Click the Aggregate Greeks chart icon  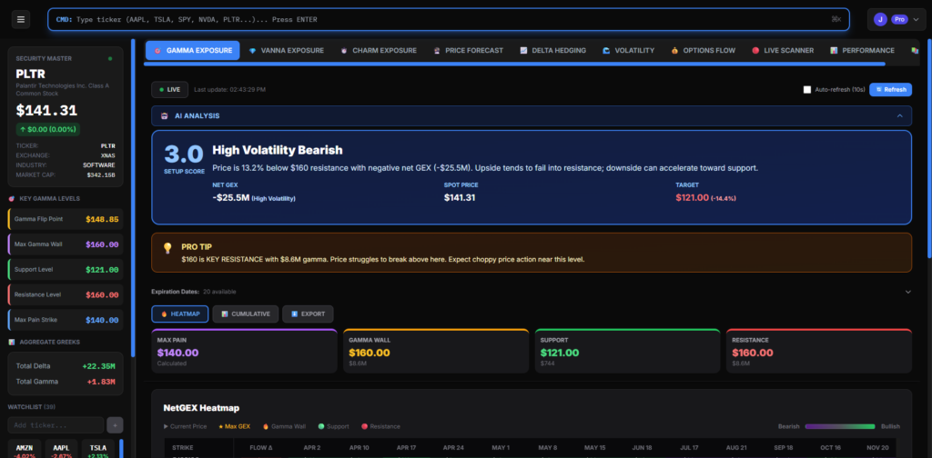click(12, 342)
